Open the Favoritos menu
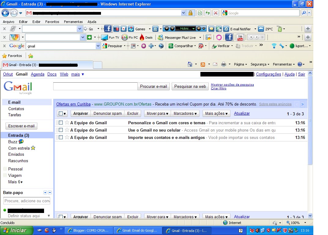The image size is (328, 235). 52,22
